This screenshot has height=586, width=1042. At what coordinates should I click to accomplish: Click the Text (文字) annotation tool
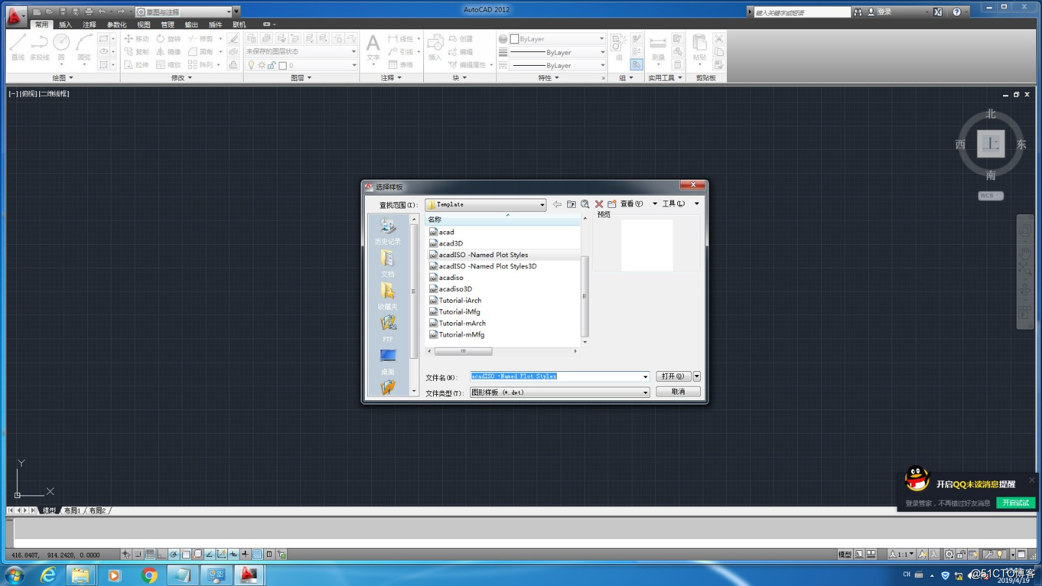tap(373, 48)
